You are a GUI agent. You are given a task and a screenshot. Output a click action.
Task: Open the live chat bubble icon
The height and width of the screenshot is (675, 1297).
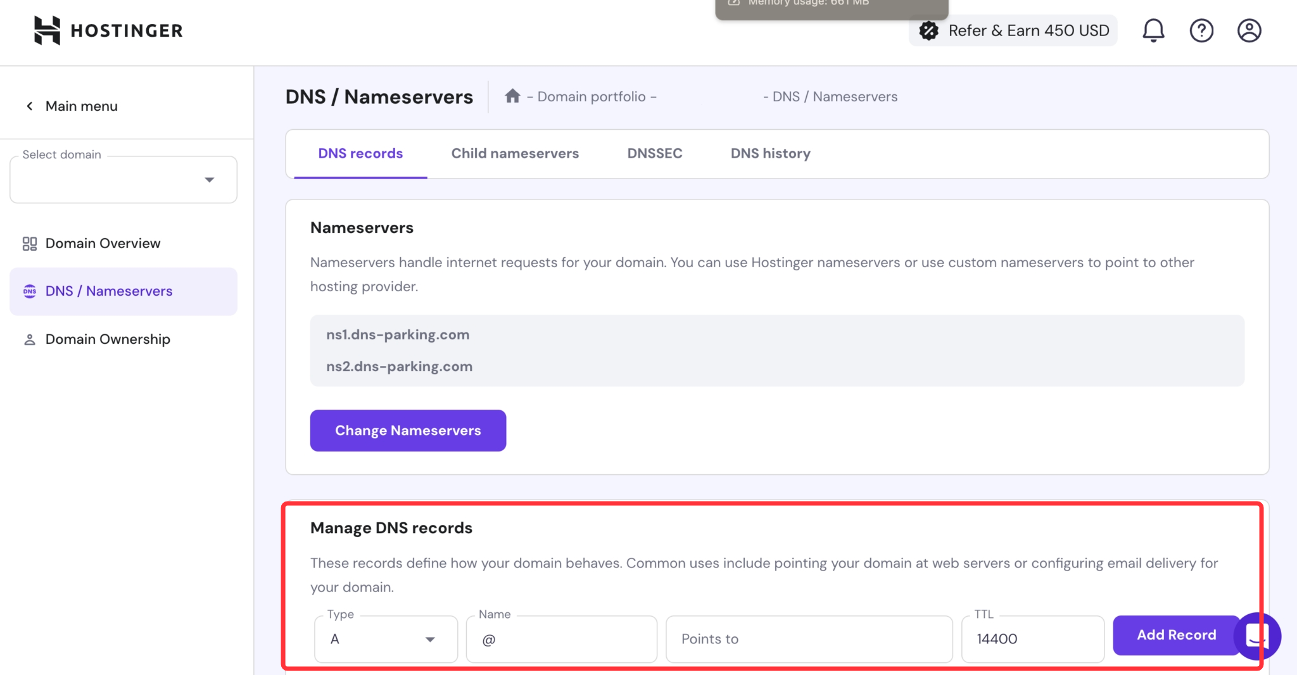coord(1257,636)
